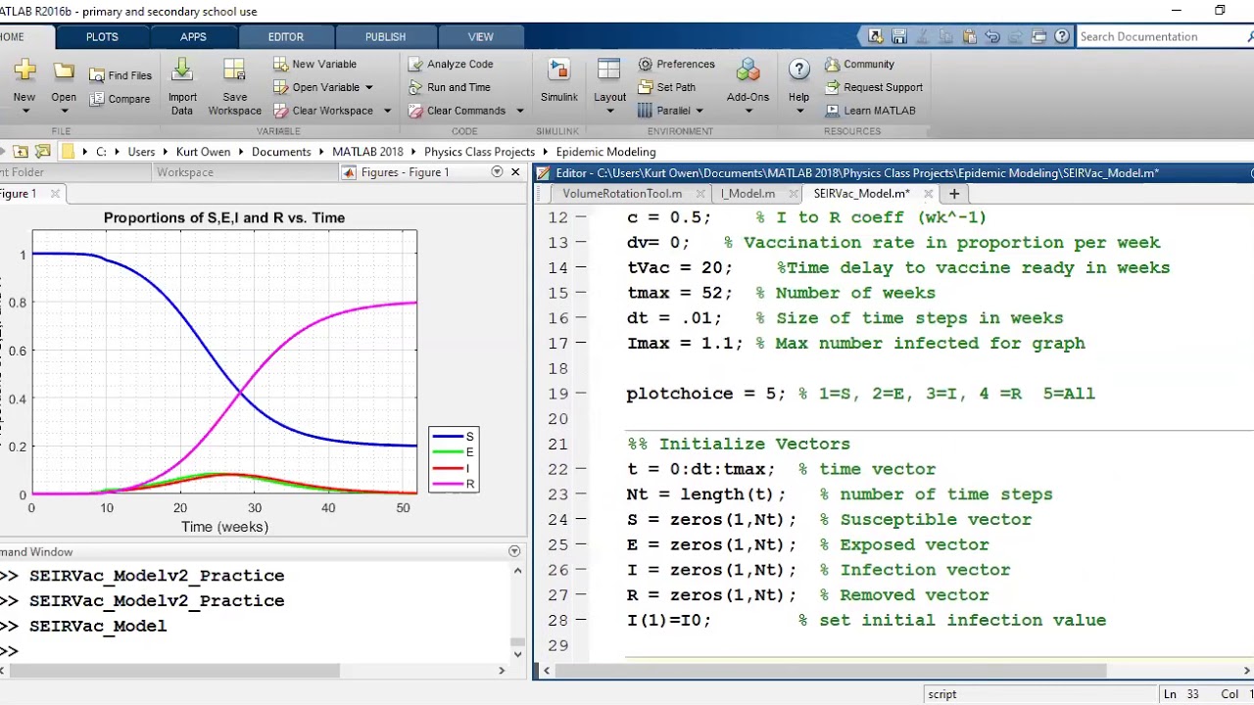The height and width of the screenshot is (705, 1254).
Task: Click the Import Data icon
Action: click(x=182, y=70)
